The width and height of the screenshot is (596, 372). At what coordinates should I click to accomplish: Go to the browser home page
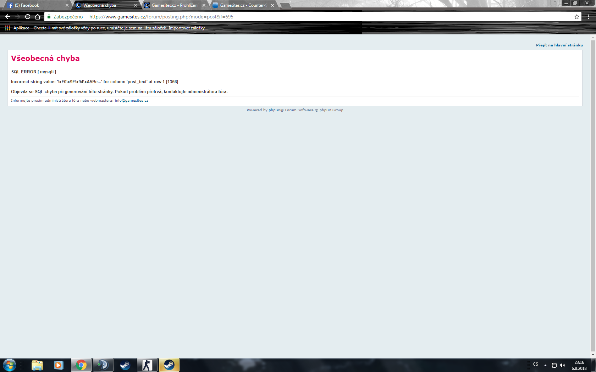(x=38, y=17)
